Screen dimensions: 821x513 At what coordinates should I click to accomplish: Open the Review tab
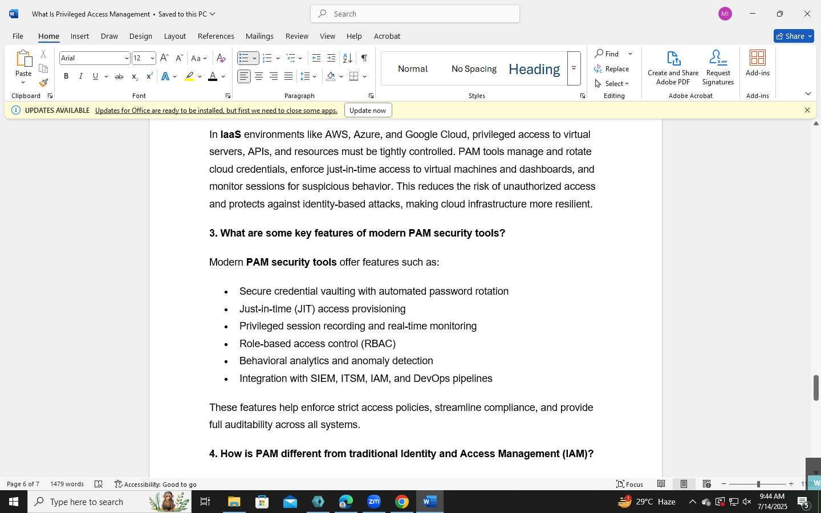[x=297, y=36]
